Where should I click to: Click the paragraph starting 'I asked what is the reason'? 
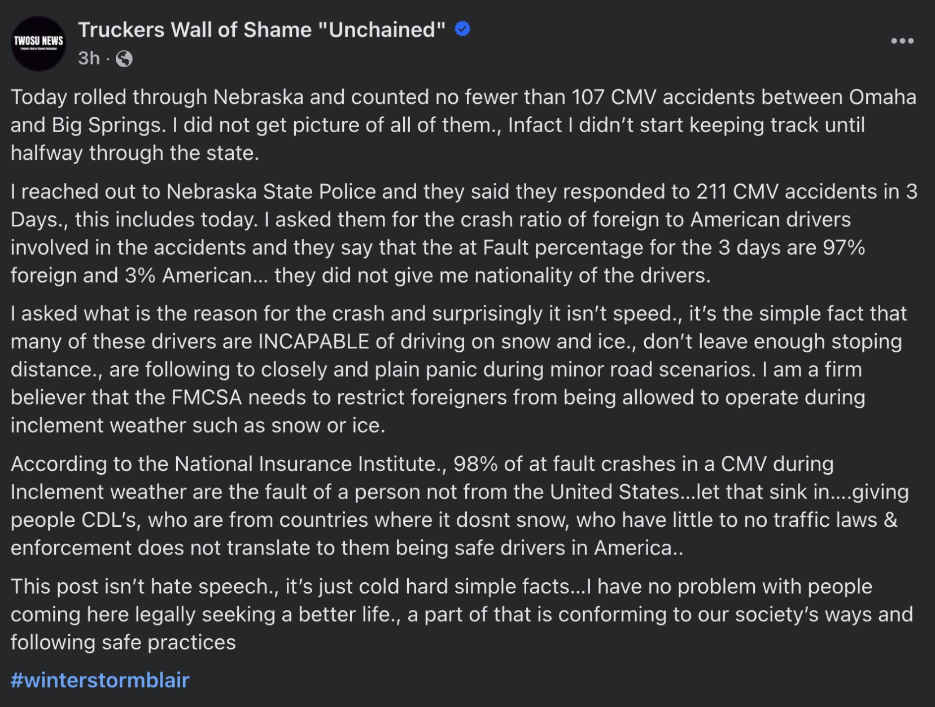(x=458, y=369)
